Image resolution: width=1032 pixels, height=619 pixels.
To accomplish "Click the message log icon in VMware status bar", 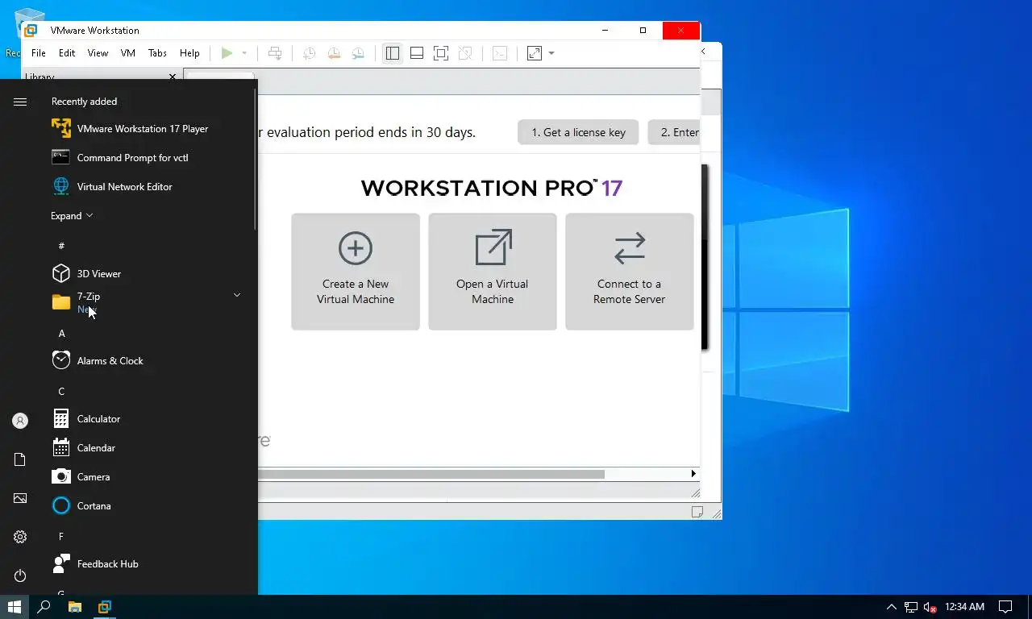I will (x=697, y=512).
